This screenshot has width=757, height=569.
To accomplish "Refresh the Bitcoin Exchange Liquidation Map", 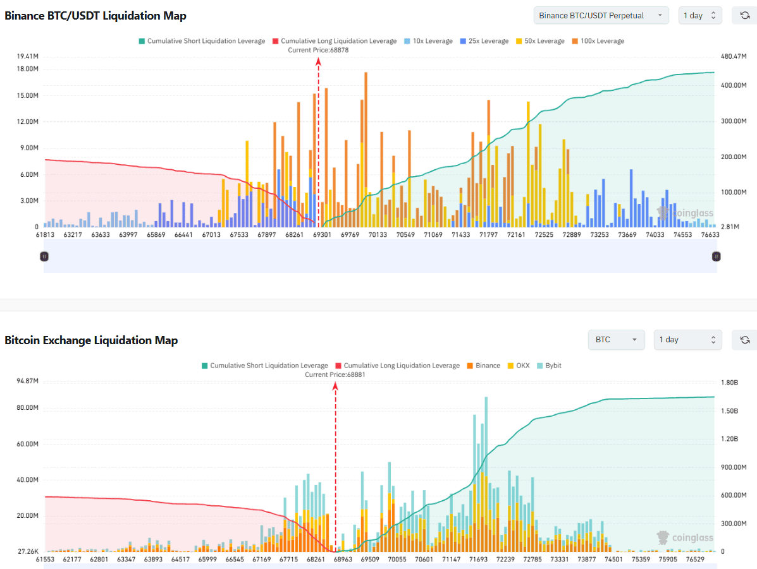I will point(744,340).
